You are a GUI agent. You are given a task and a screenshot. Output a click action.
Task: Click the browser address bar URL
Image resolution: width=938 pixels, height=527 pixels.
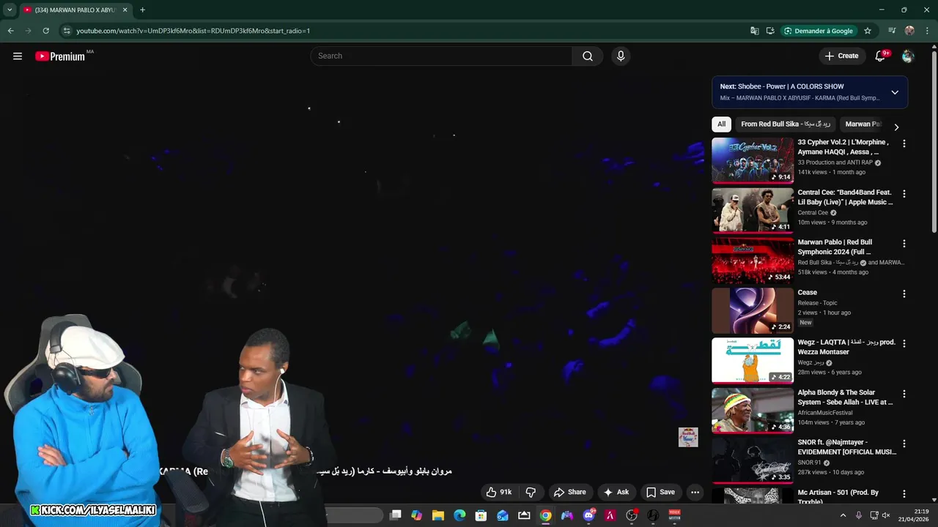(193, 31)
